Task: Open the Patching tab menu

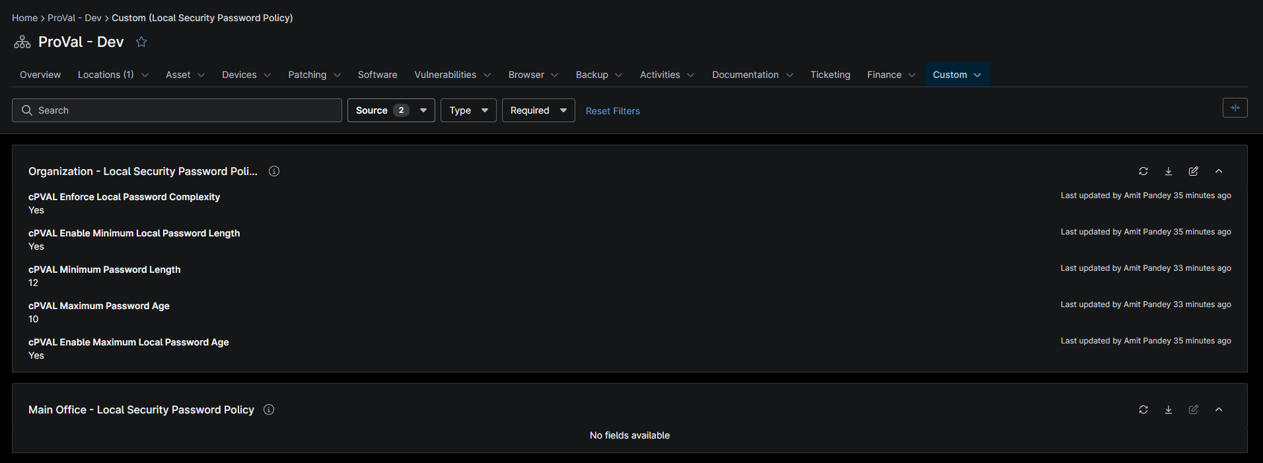Action: pyautogui.click(x=314, y=75)
